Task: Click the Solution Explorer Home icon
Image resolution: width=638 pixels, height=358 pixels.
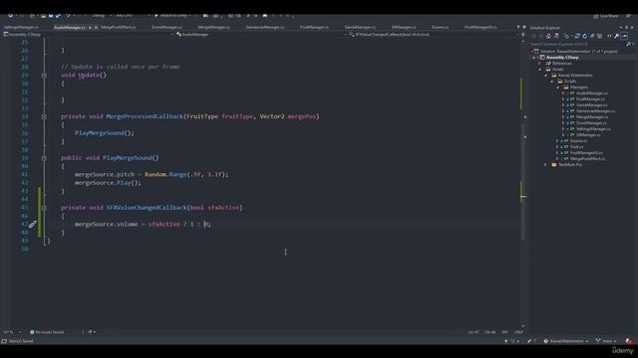Action: 548,36
